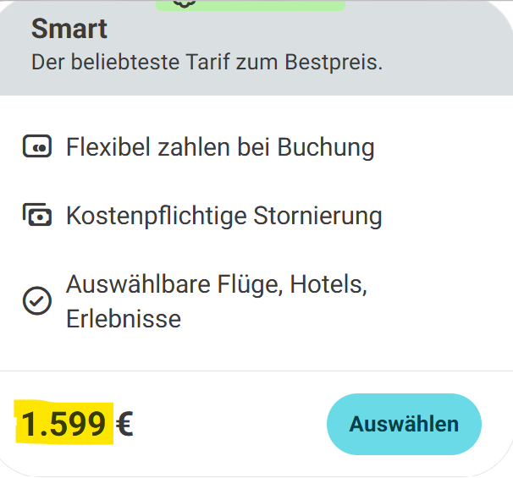Click the word 'Buchung'

point(326,147)
